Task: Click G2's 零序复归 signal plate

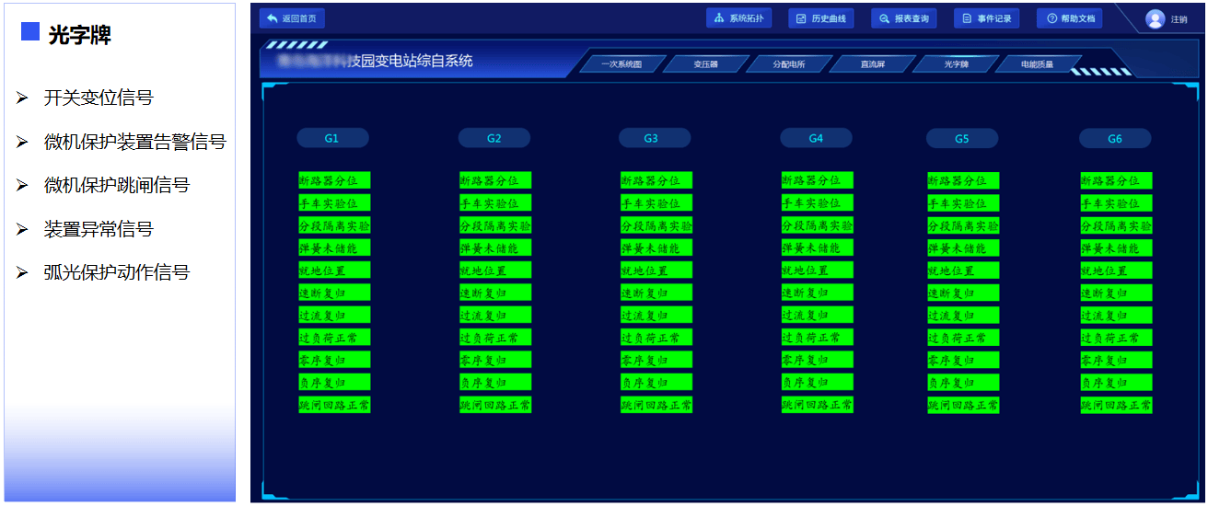Action: (495, 360)
